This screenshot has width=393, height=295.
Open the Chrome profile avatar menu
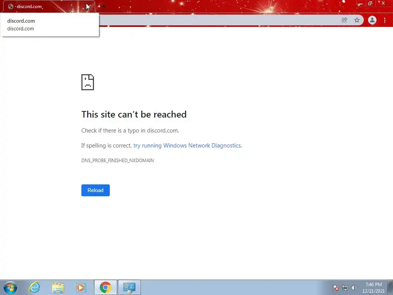[372, 20]
